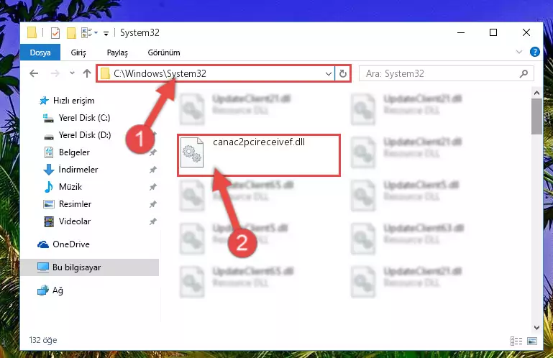This screenshot has height=358, width=553.
Task: Open the Dosya menu tab
Action: click(x=40, y=52)
